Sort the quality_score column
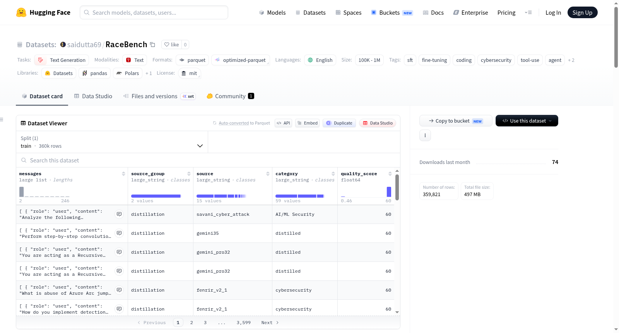 pos(390,174)
